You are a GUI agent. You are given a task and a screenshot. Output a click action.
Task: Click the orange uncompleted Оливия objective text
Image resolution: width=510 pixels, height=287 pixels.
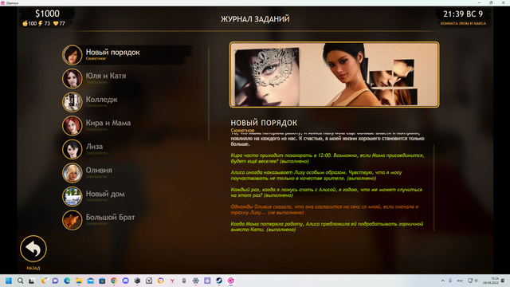[x=324, y=210]
